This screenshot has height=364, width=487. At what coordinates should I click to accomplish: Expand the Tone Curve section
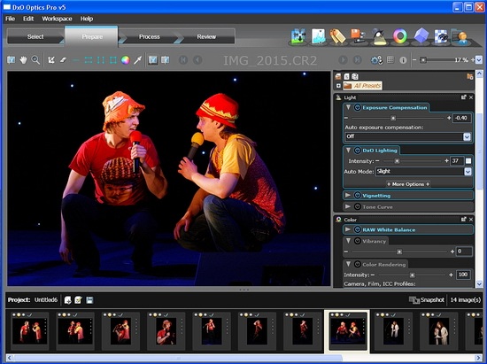(348, 206)
